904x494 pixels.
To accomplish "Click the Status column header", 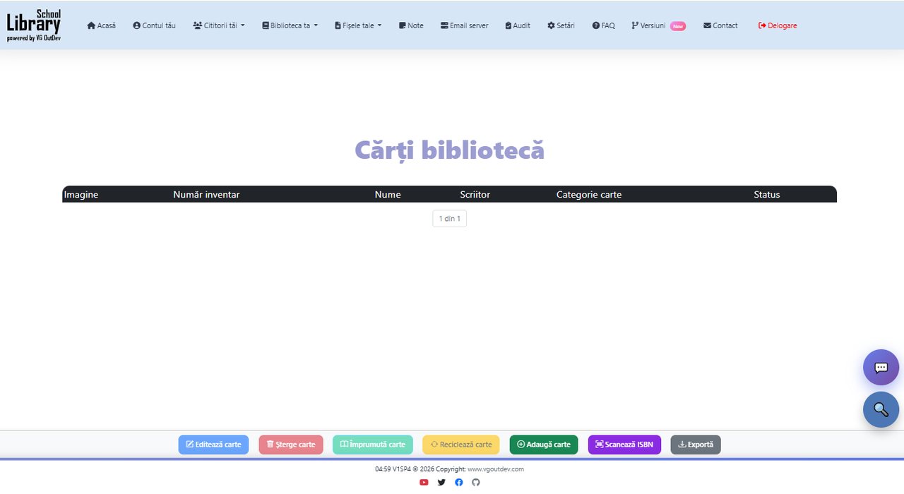I will coord(767,195).
